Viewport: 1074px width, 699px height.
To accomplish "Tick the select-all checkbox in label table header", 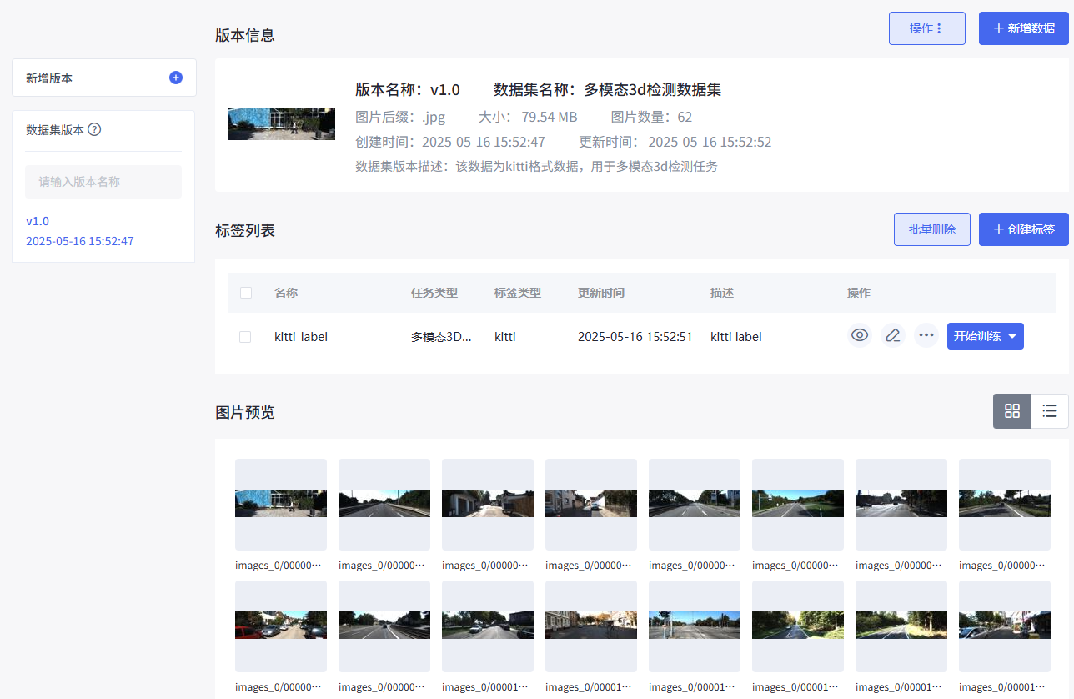I will tap(245, 293).
